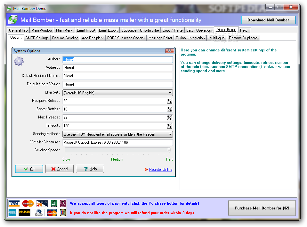Open the POP3 Subscribe Options sub-tab
307x227 pixels.
(x=126, y=38)
